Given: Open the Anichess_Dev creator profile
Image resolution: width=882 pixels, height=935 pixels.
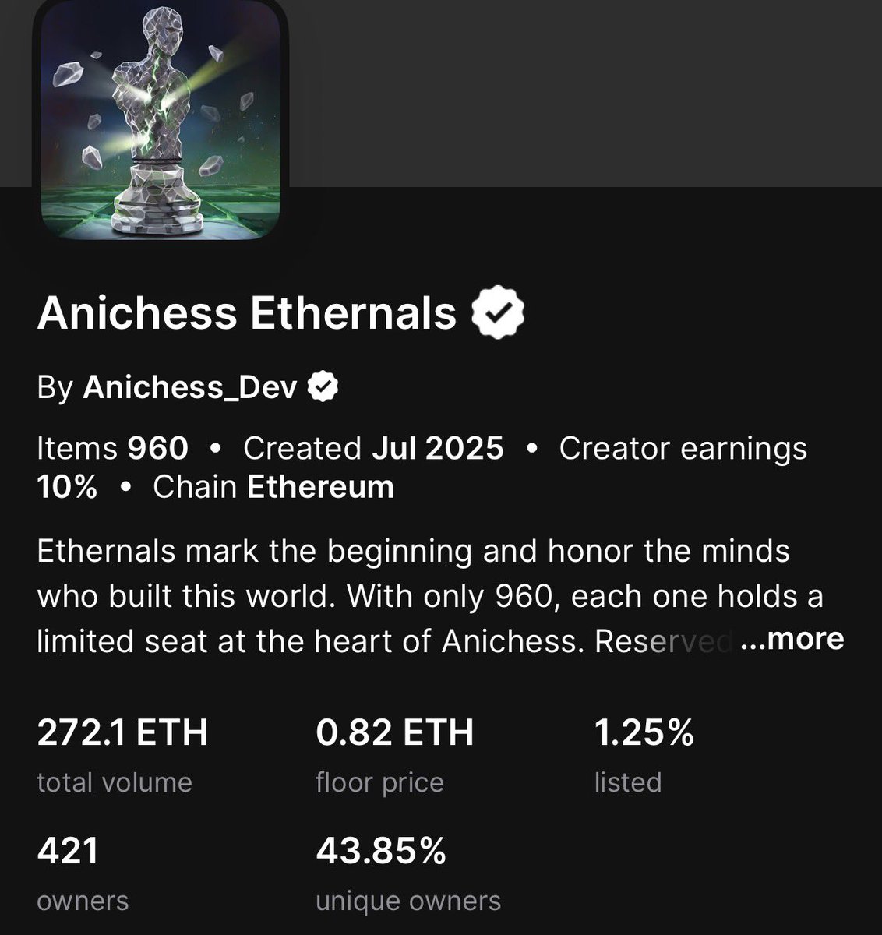Looking at the screenshot, I should coord(189,387).
